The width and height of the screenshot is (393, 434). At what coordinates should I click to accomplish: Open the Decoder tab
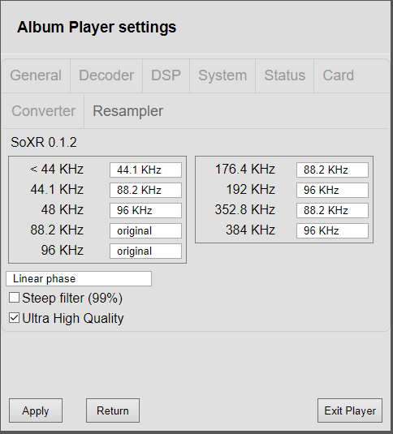(x=106, y=75)
